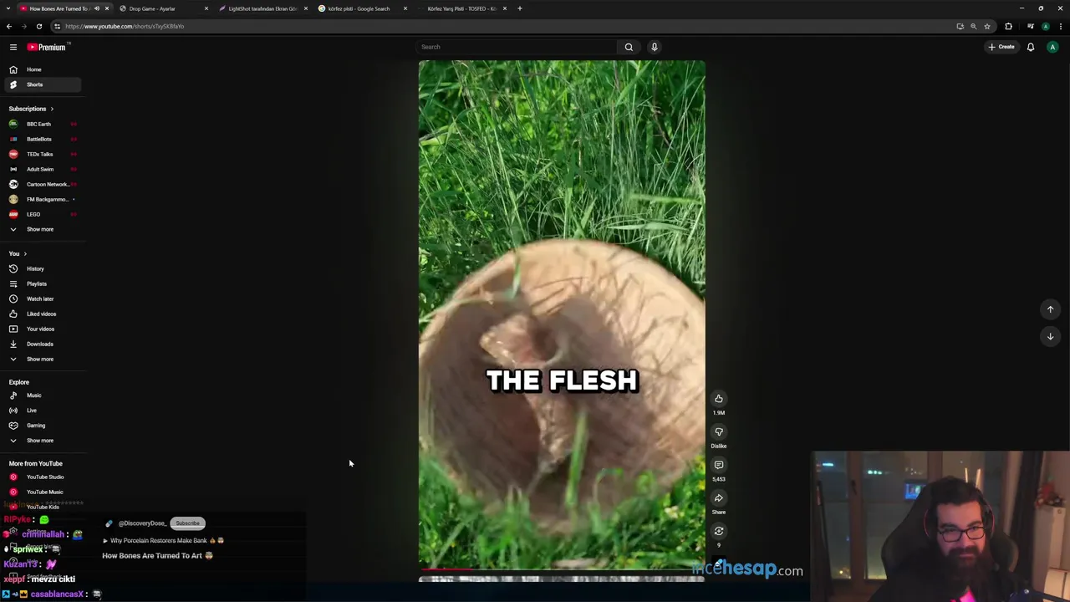Go to the previous Short with up arrow
The height and width of the screenshot is (602, 1070).
(1051, 309)
